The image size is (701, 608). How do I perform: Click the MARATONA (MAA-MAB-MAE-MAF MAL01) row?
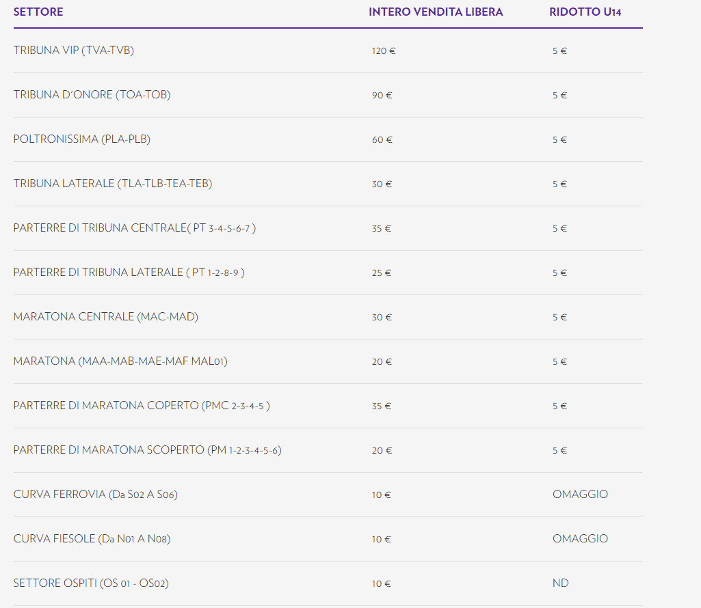point(120,361)
